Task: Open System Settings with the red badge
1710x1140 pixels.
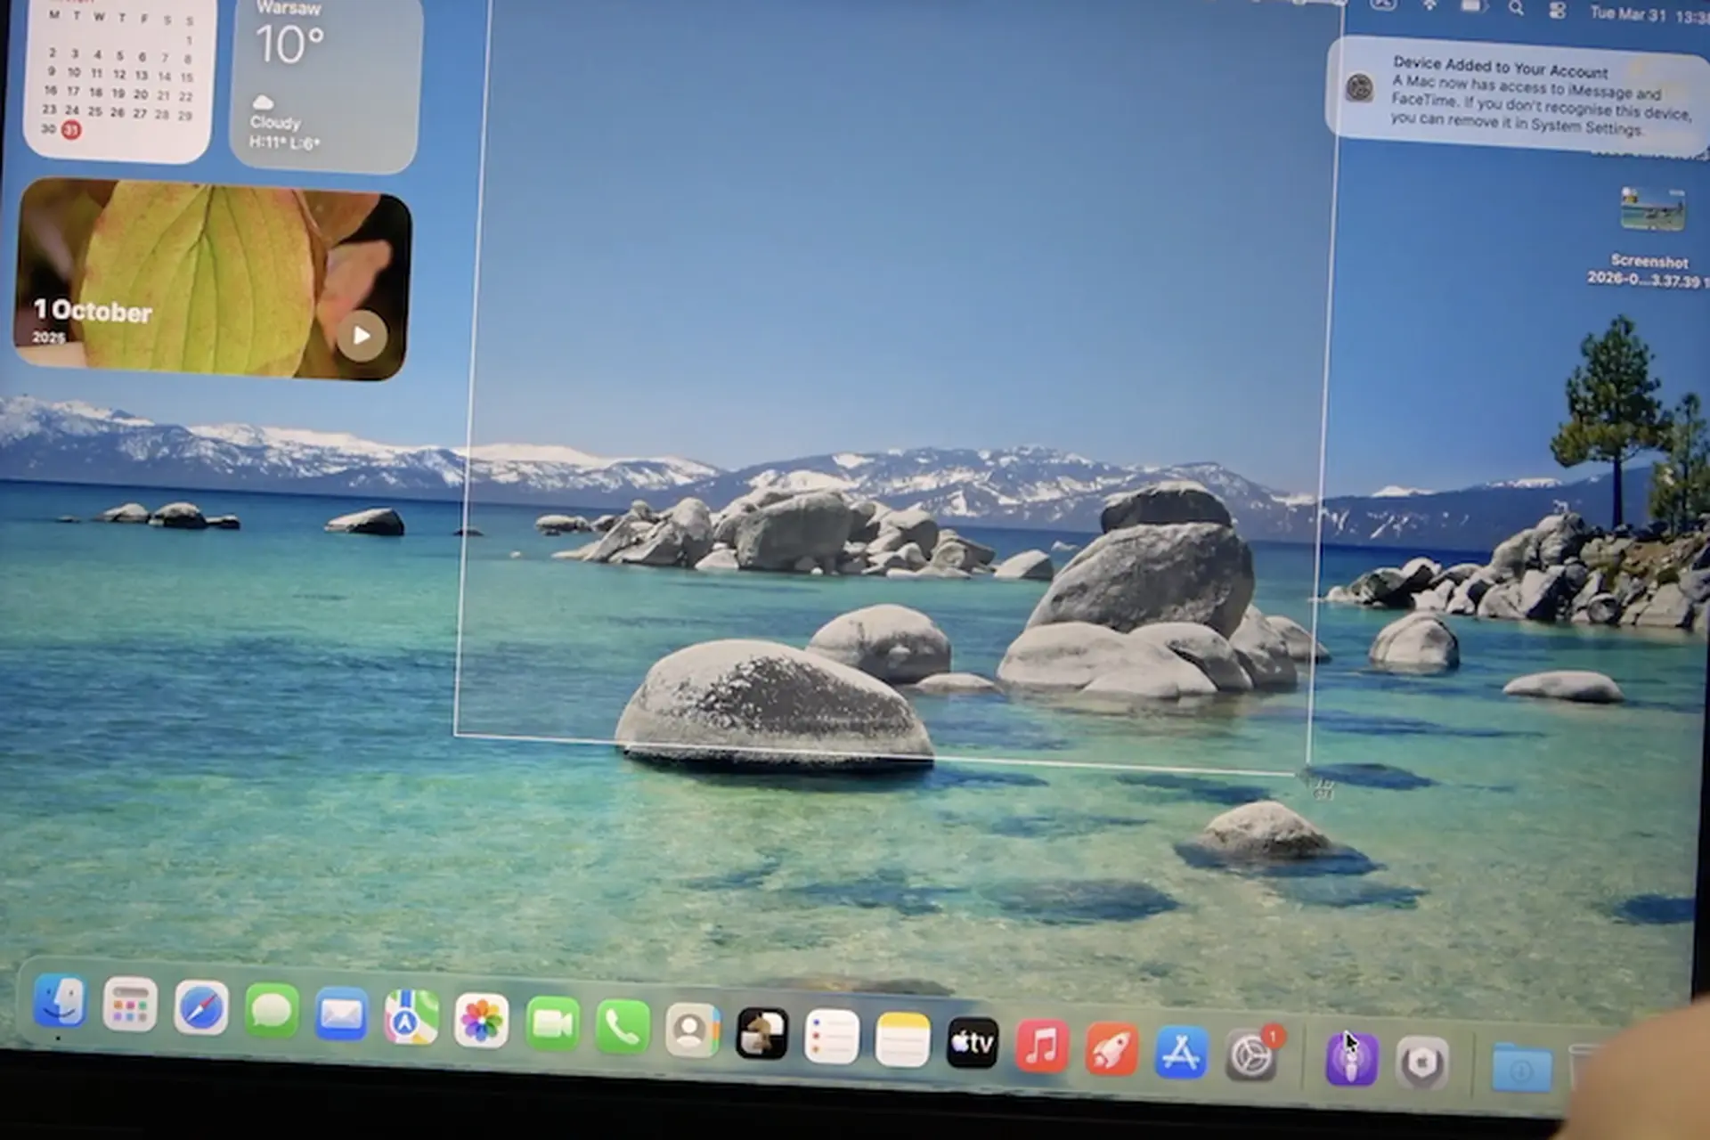Action: 1251,1054
